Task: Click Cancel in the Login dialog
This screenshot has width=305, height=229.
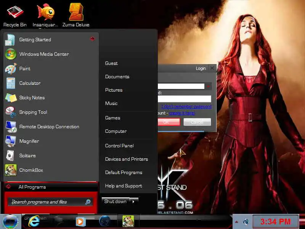Action: click(x=197, y=122)
